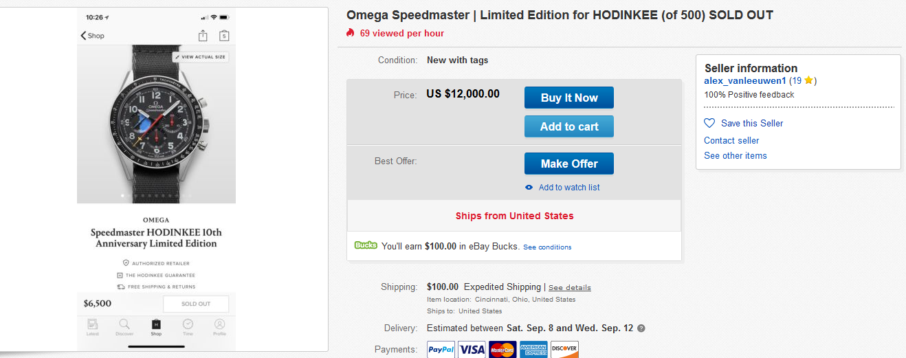The image size is (906, 358).
Task: Open the Latest tab in phone app
Action: tap(93, 326)
